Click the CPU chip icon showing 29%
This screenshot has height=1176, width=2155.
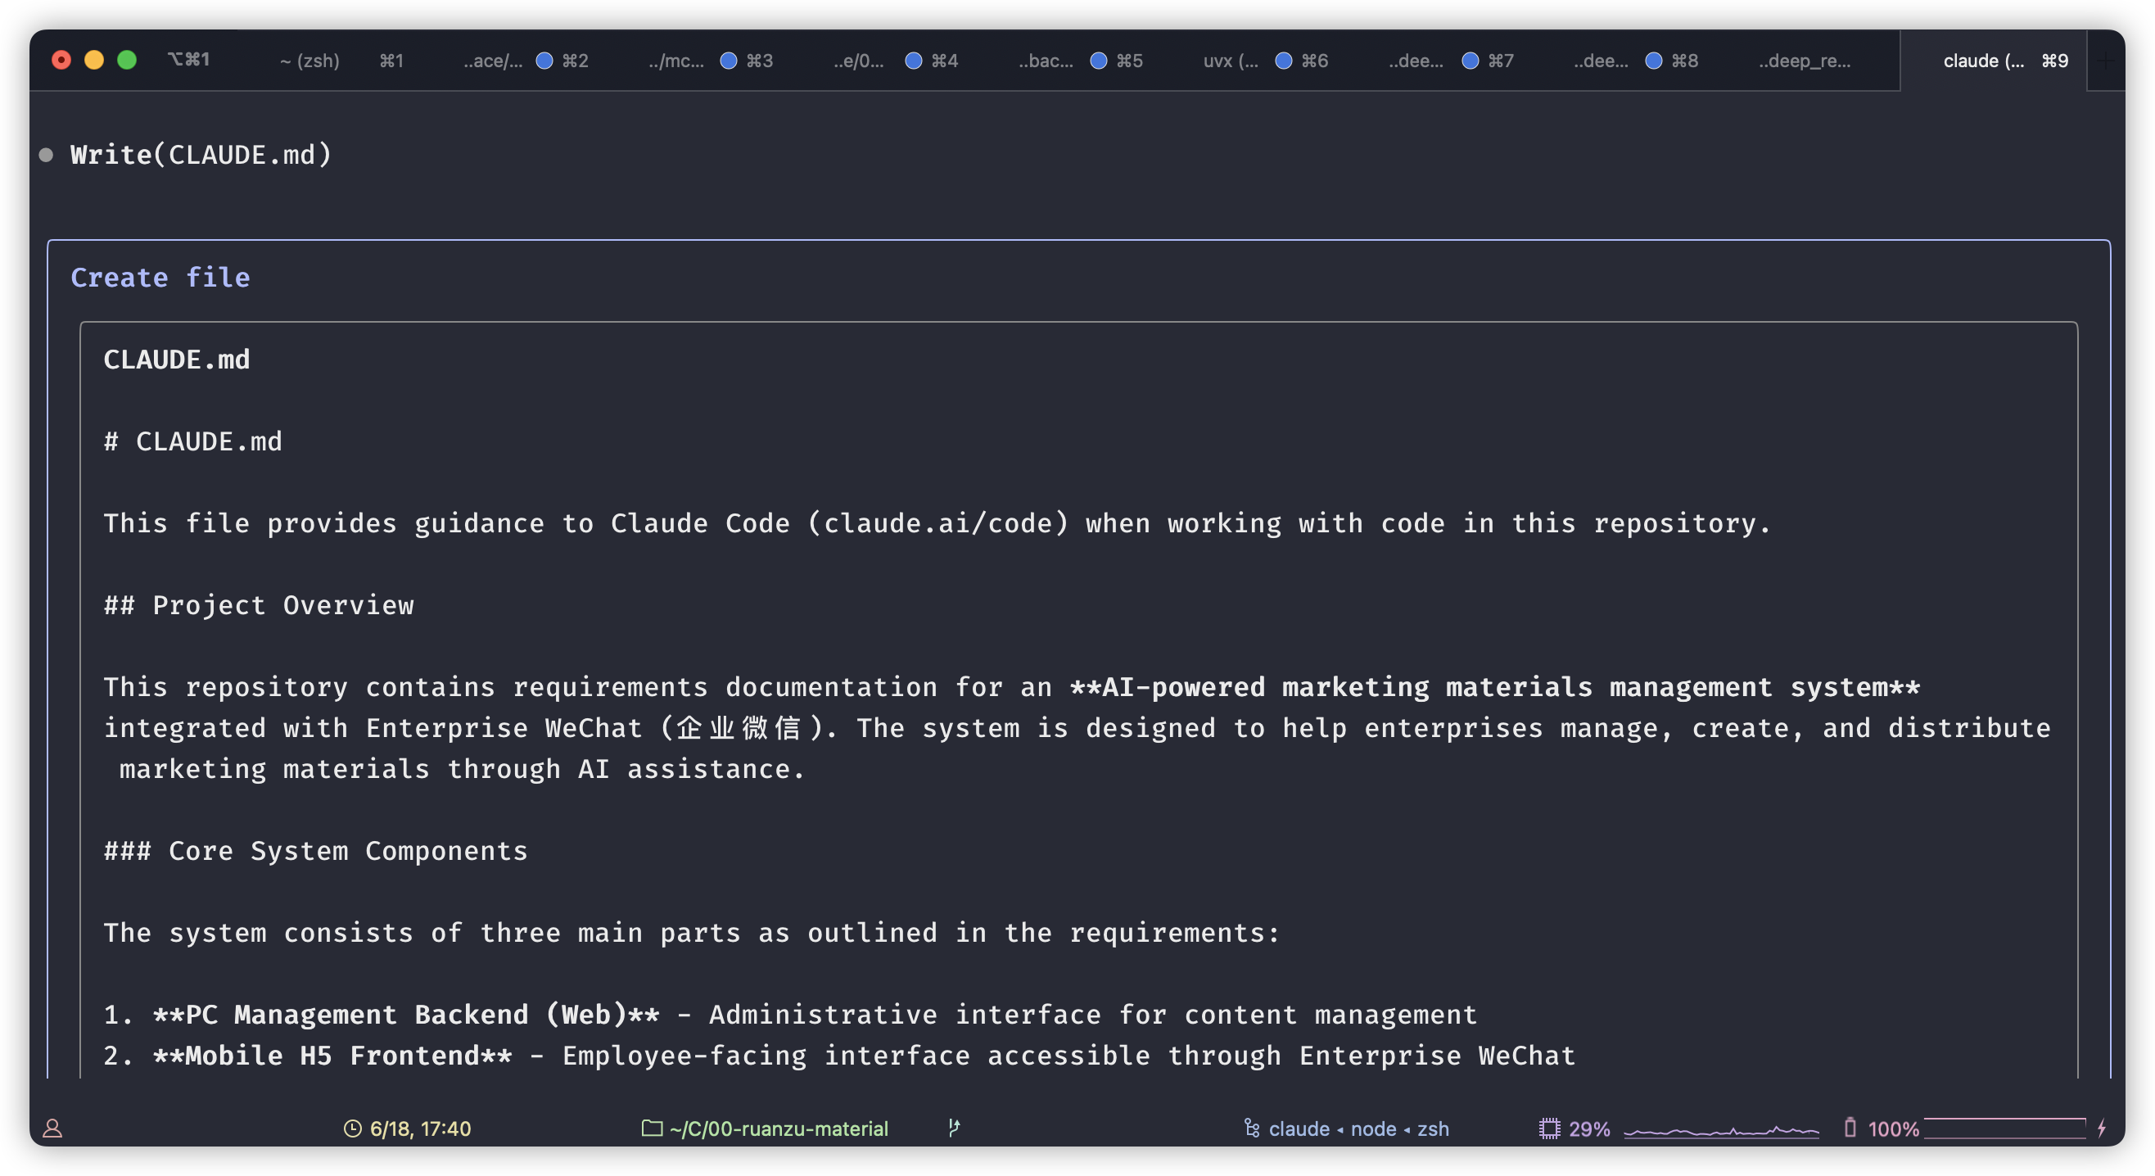click(x=1549, y=1129)
